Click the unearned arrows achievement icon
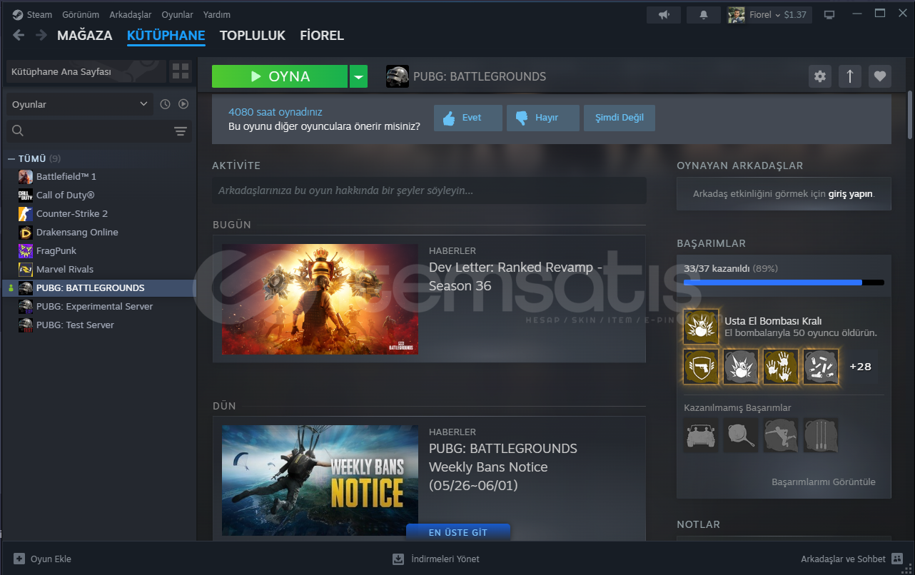915x575 pixels. 821,435
